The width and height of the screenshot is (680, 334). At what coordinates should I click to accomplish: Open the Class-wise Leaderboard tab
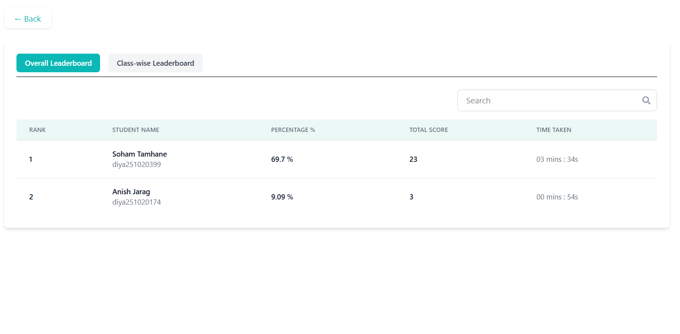pyautogui.click(x=155, y=63)
